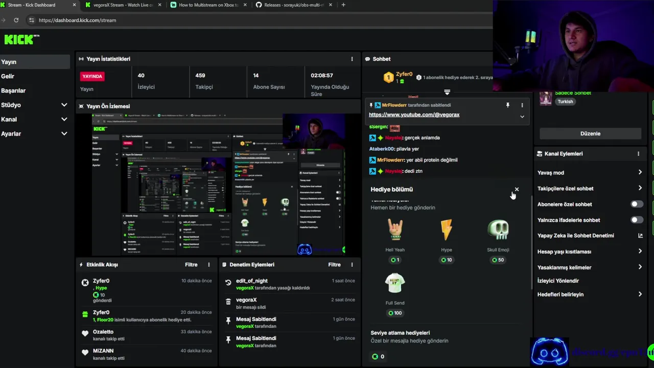The height and width of the screenshot is (368, 654).
Task: Open Hesap yaşı kısıtlaması arrow
Action: 640,251
